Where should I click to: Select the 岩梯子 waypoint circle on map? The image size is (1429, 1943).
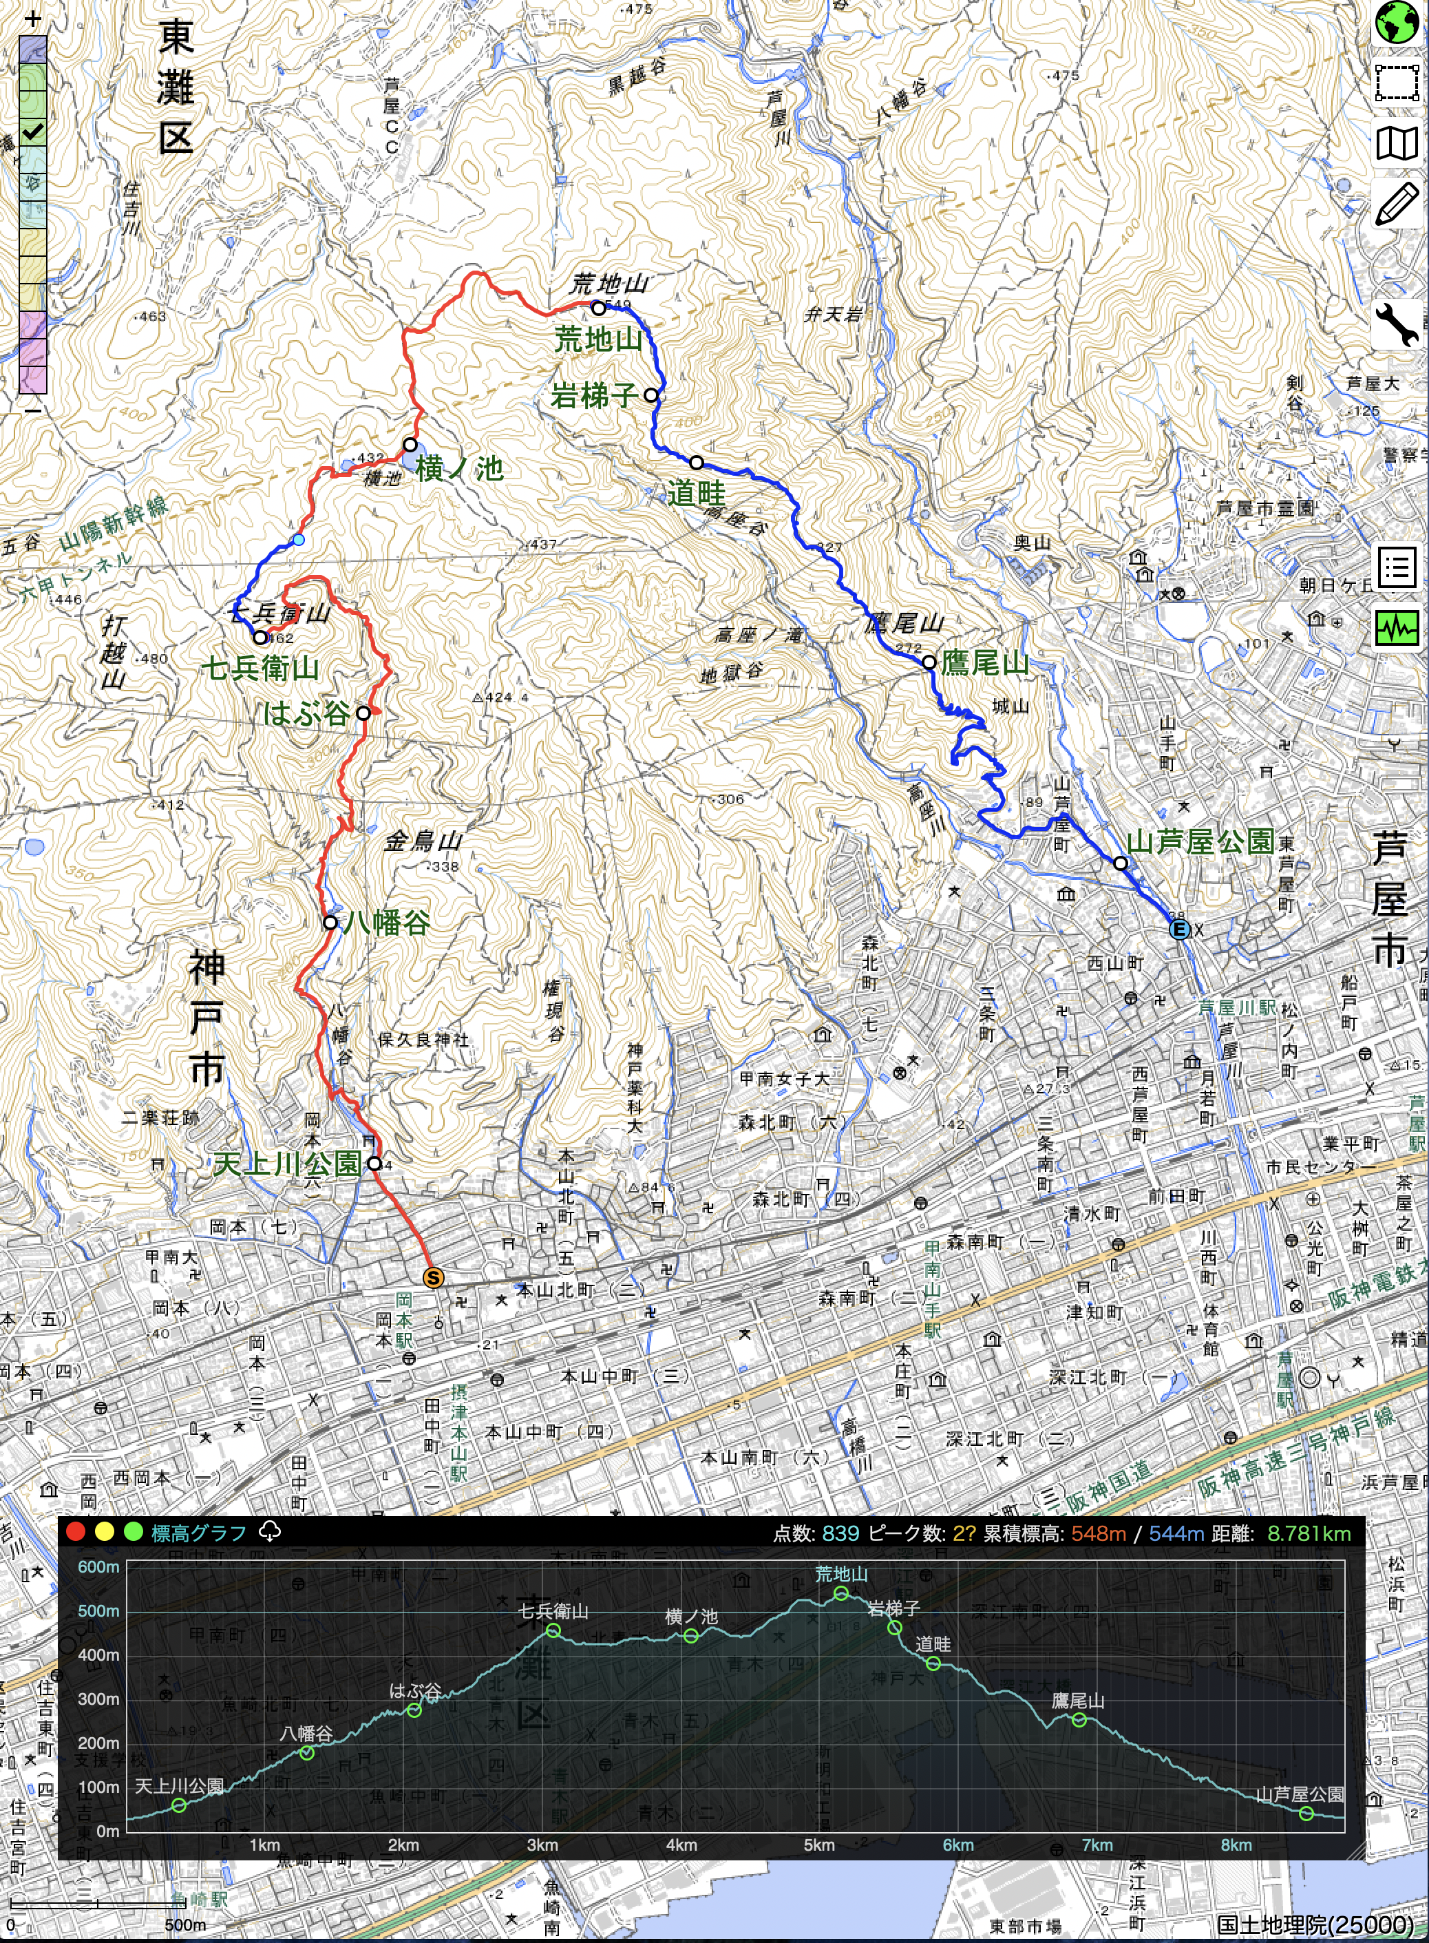pyautogui.click(x=651, y=395)
